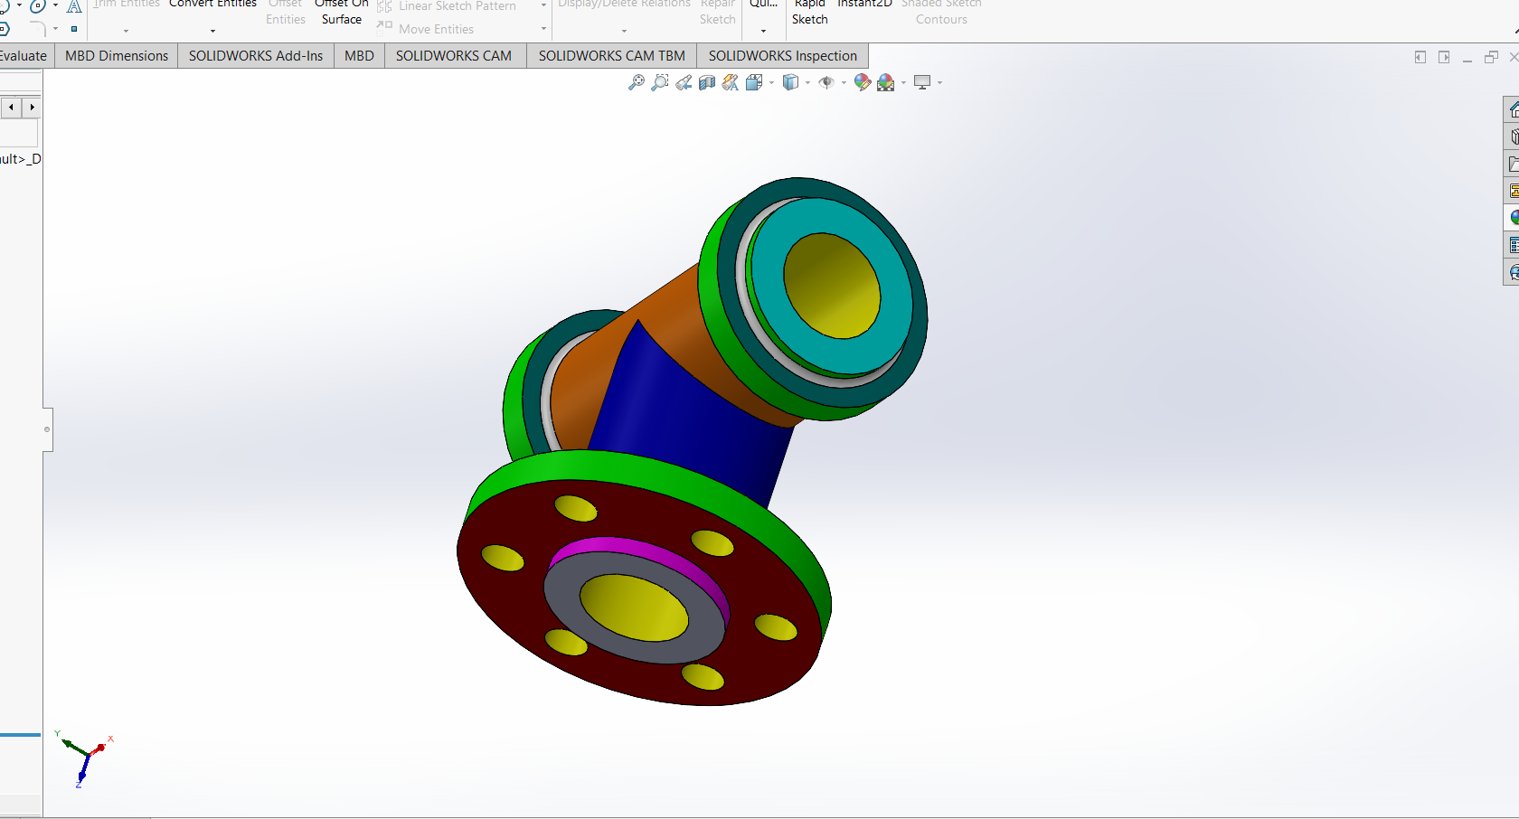Open the SOLIDWORKS Inspection tab
Image resolution: width=1519 pixels, height=819 pixels.
click(783, 56)
